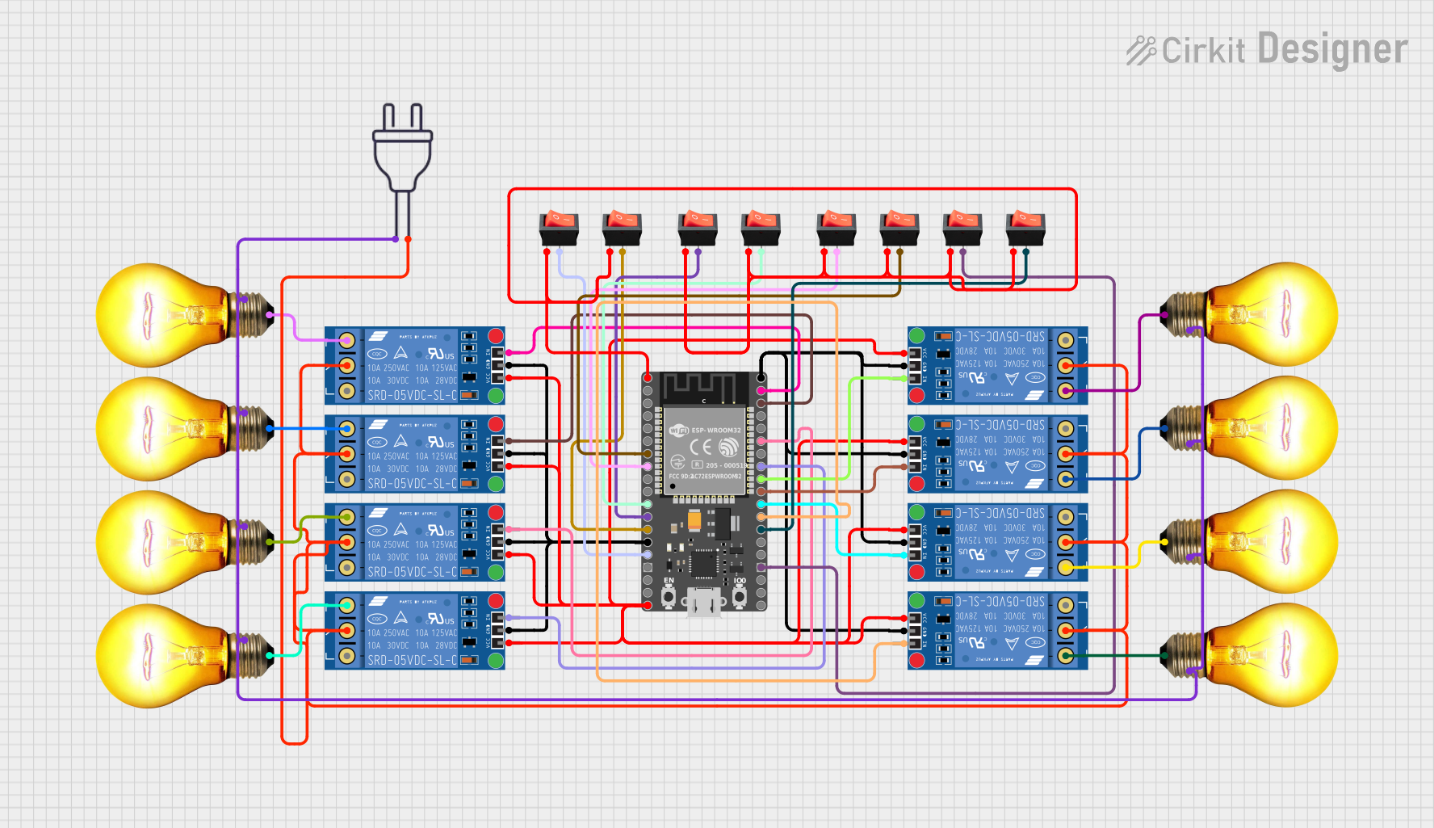This screenshot has height=828, width=1434.
Task: Select the bottom-right light bulb
Action: (1249, 654)
